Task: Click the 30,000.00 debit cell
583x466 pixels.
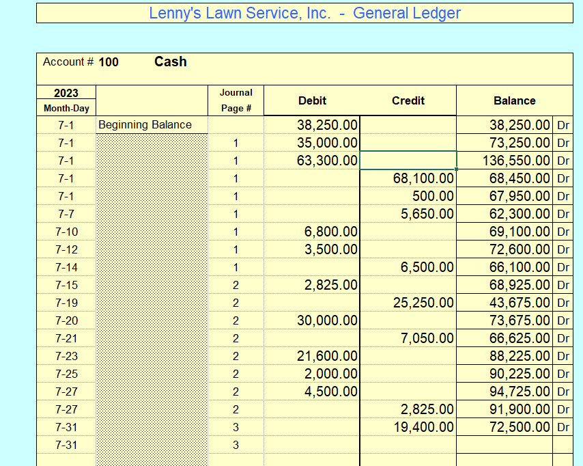Action: 311,320
